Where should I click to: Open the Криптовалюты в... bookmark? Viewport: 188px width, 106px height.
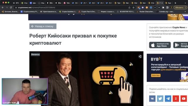tap(48, 11)
